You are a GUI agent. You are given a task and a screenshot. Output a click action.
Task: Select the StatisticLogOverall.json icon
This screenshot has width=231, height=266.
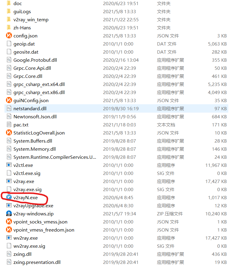tap(9, 133)
